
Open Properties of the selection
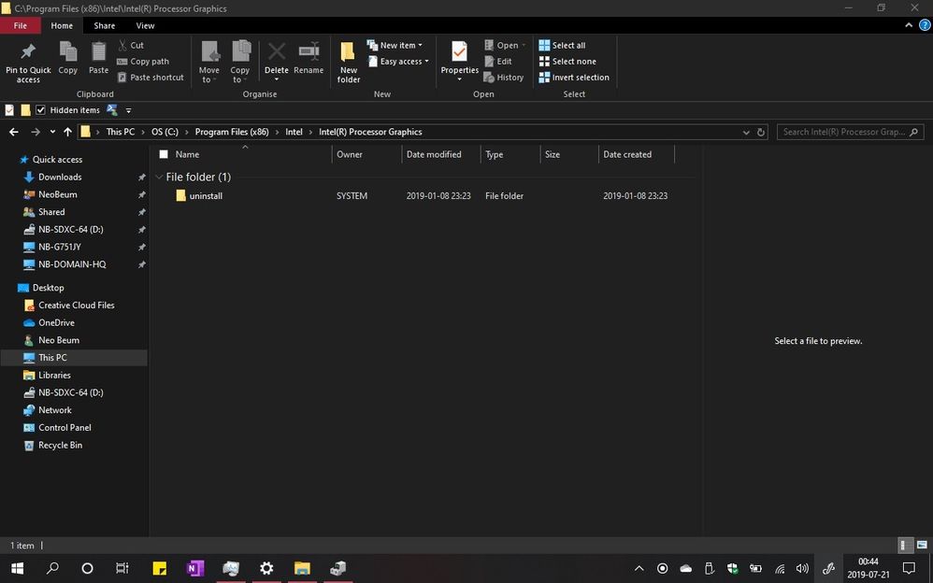[x=459, y=62]
